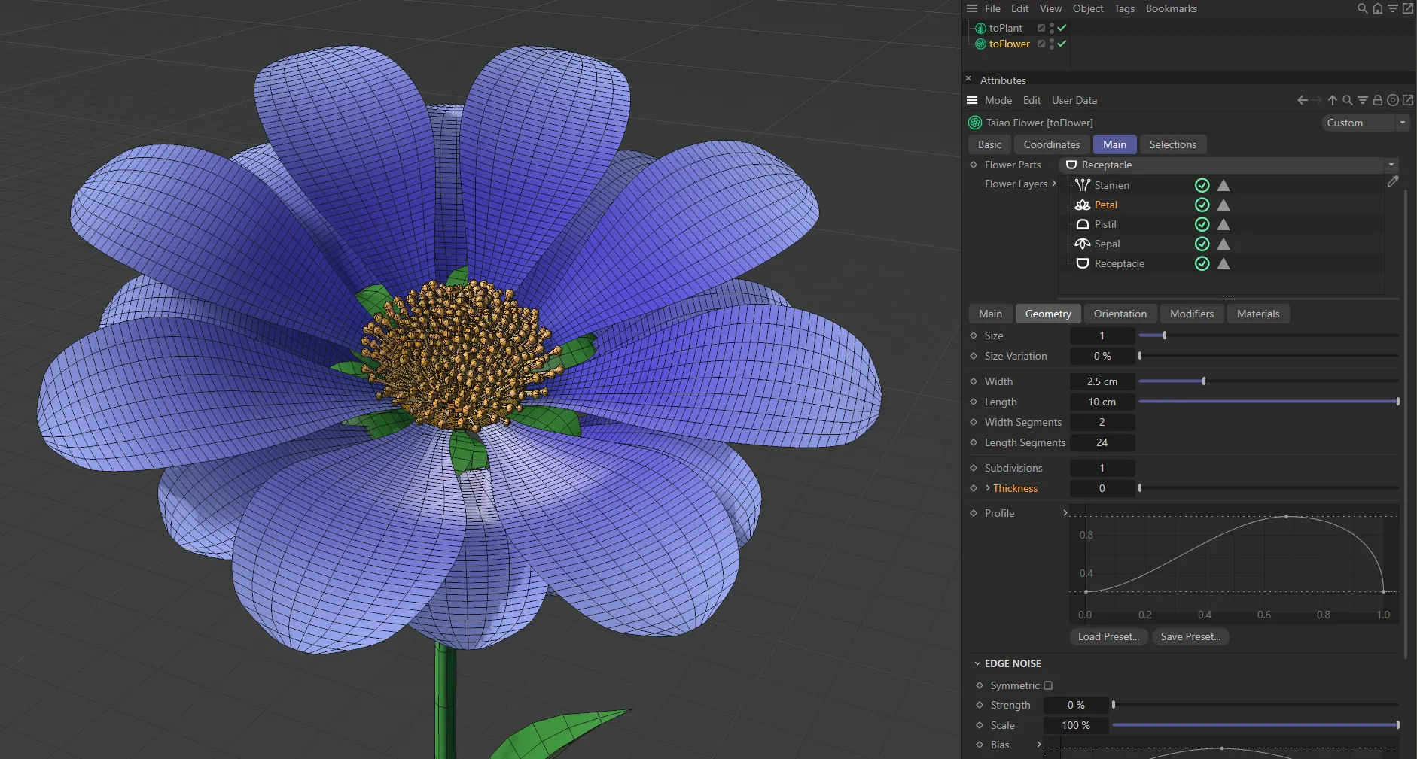
Task: Open the Object menu in the menu bar
Action: 1087,8
